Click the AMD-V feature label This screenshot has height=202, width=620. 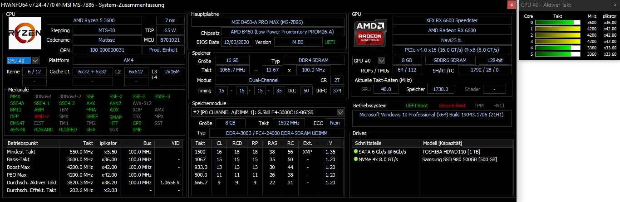[x=42, y=116]
